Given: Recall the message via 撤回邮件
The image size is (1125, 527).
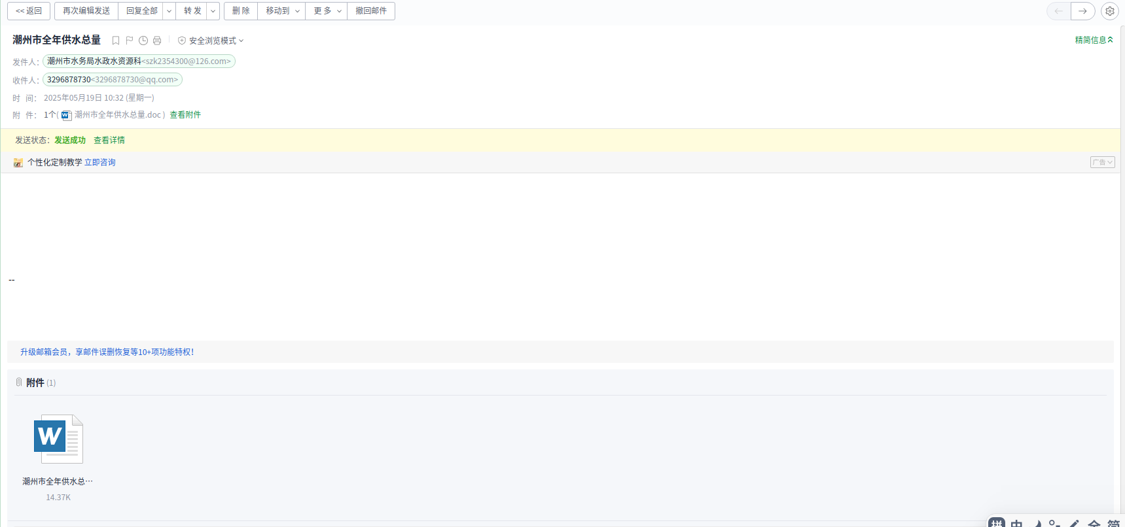Looking at the screenshot, I should (x=371, y=11).
